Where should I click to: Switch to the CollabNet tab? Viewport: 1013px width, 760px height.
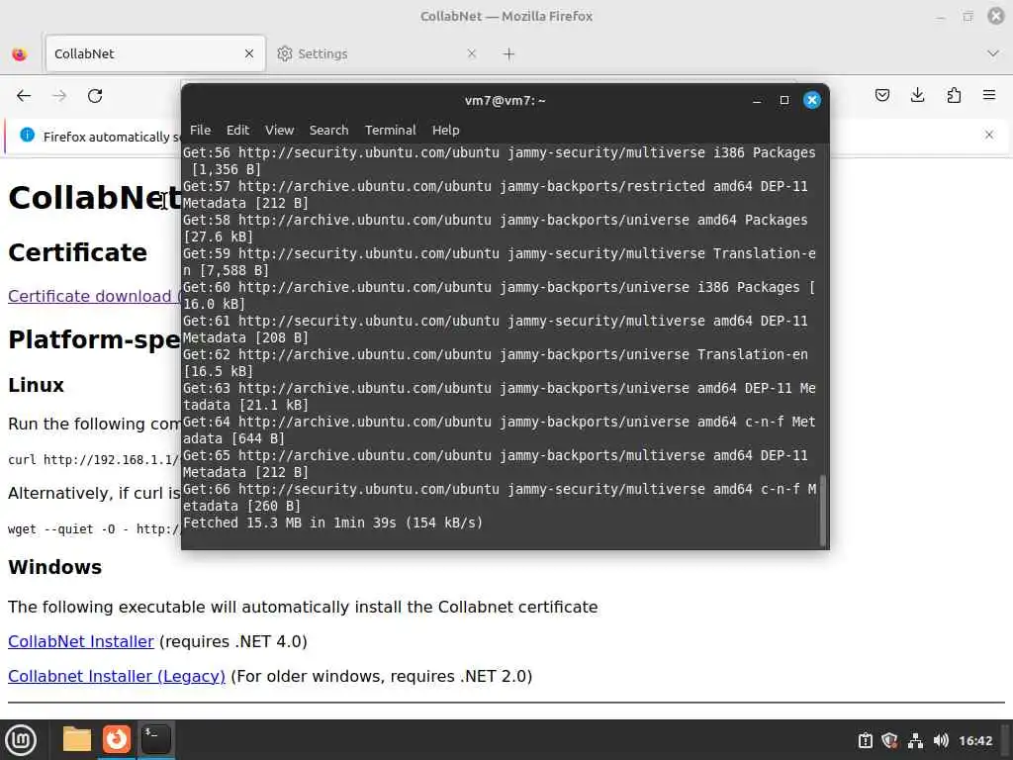pos(155,53)
